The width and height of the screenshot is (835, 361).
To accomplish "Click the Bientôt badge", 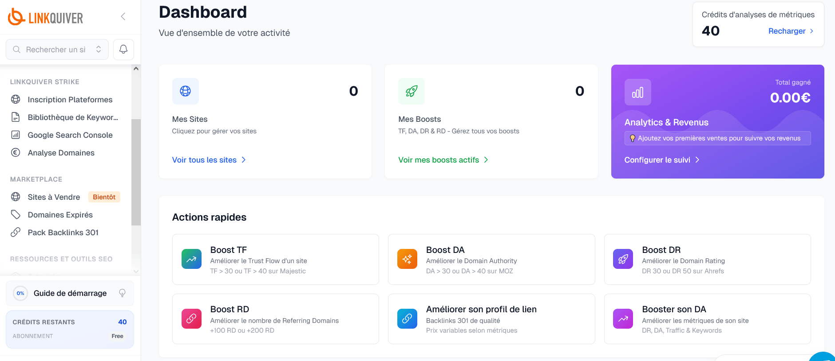I will tap(104, 197).
